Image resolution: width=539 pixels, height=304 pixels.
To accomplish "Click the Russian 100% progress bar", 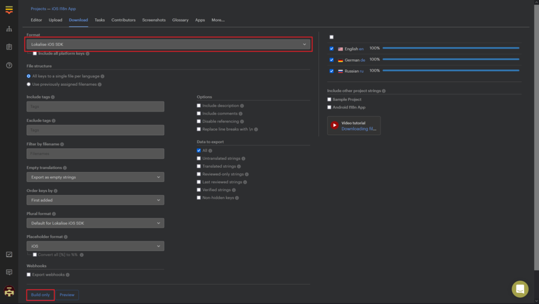I will (451, 70).
